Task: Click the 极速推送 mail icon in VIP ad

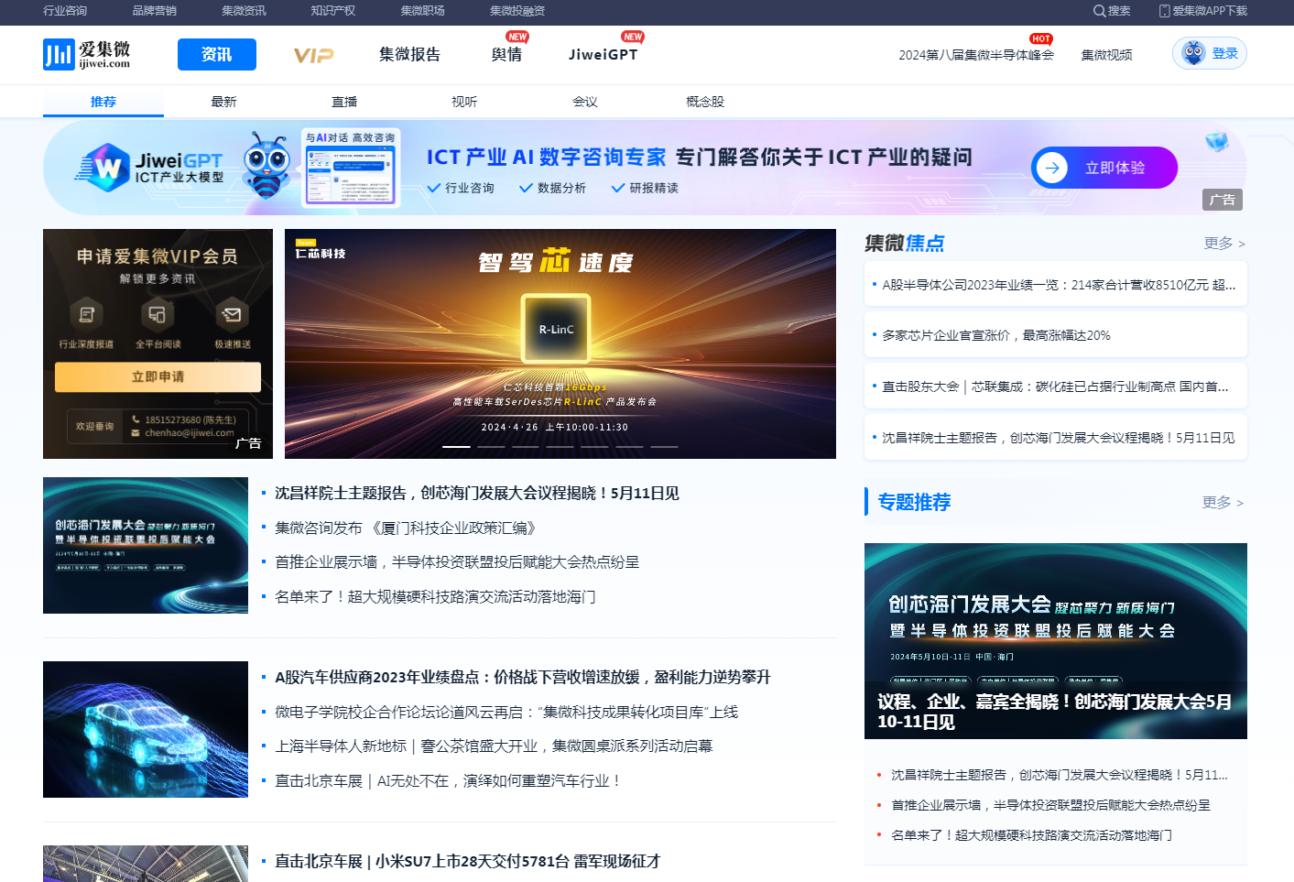Action: coord(232,315)
